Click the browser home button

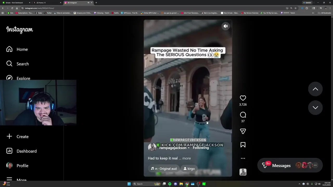17,8
